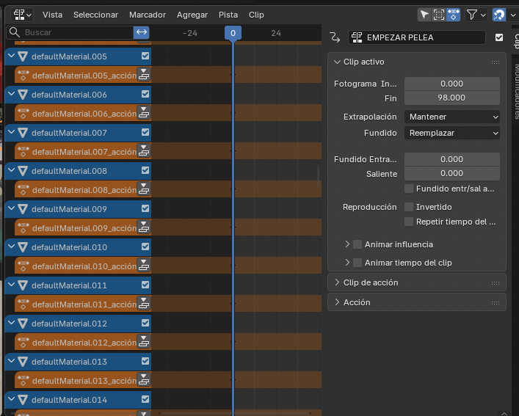The height and width of the screenshot is (416, 519).
Task: Click the current frame marker at 0
Action: click(233, 33)
